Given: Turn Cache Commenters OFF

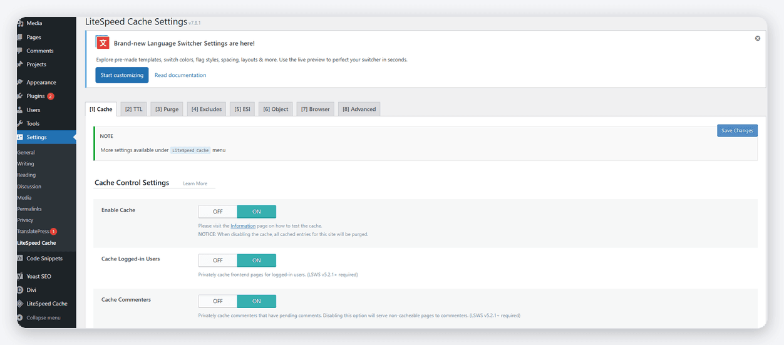Looking at the screenshot, I should pyautogui.click(x=218, y=301).
